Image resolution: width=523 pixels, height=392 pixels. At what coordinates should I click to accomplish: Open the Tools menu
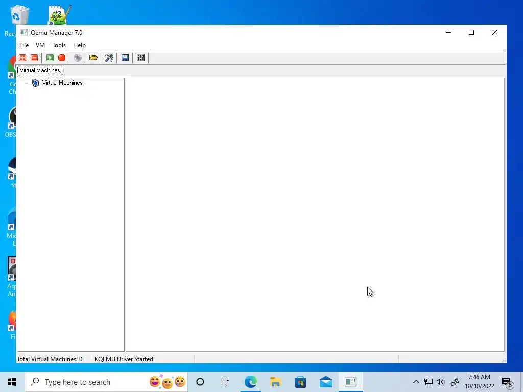[59, 45]
